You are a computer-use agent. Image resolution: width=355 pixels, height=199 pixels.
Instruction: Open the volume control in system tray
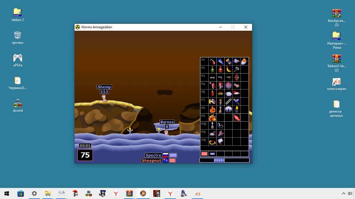tap(350, 193)
